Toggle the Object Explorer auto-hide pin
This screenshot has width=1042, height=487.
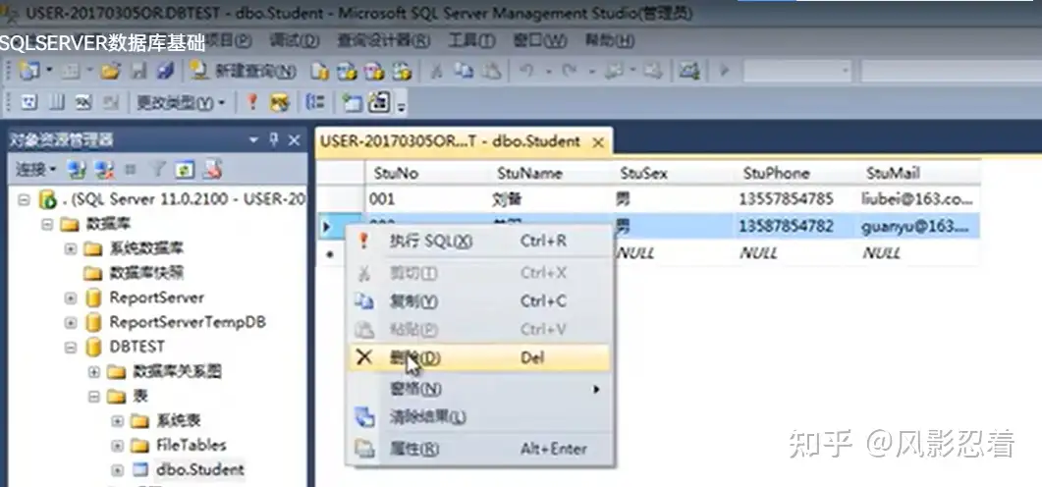point(274,139)
